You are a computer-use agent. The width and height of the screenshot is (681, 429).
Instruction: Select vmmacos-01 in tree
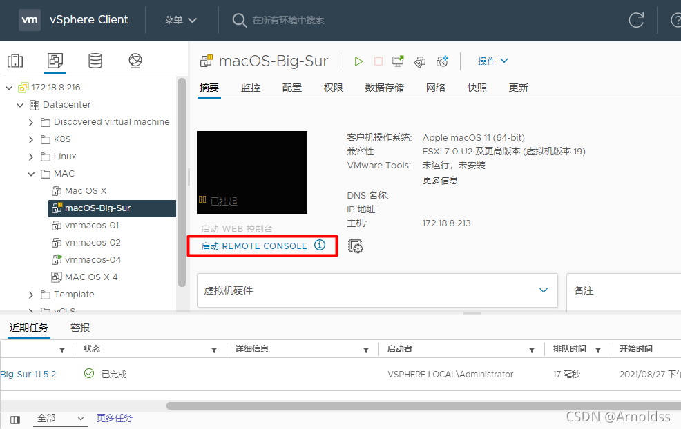pyautogui.click(x=92, y=225)
